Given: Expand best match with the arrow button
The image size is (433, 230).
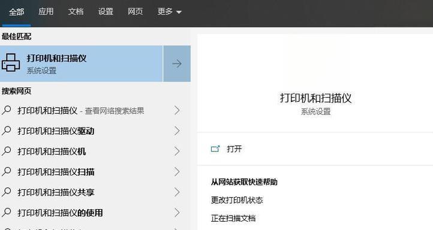Looking at the screenshot, I should (x=177, y=63).
